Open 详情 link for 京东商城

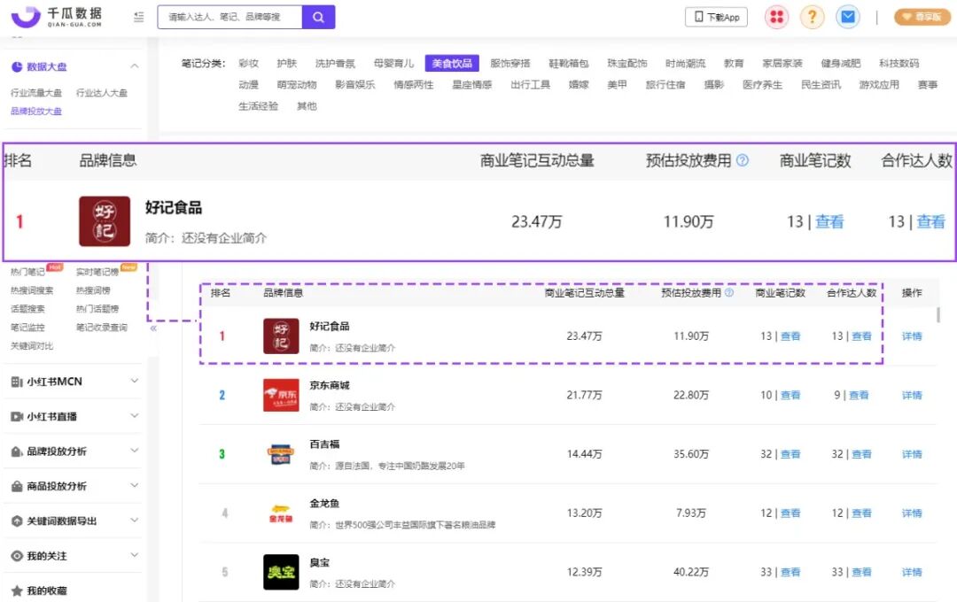tap(912, 395)
